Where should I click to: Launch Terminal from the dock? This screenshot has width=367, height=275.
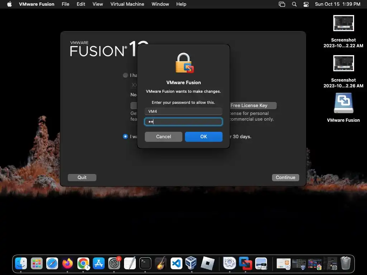point(145,264)
